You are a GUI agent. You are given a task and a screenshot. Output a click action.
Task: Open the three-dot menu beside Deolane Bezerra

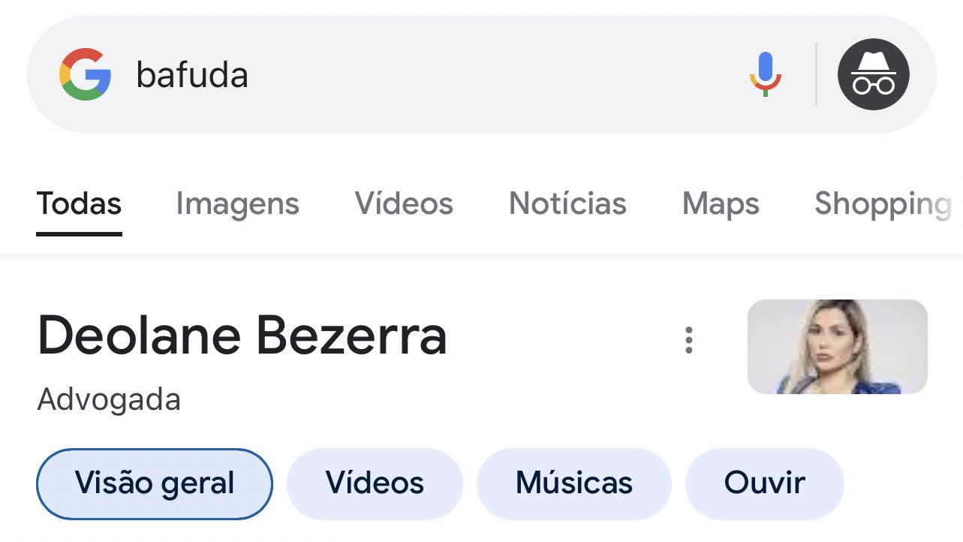coord(688,340)
